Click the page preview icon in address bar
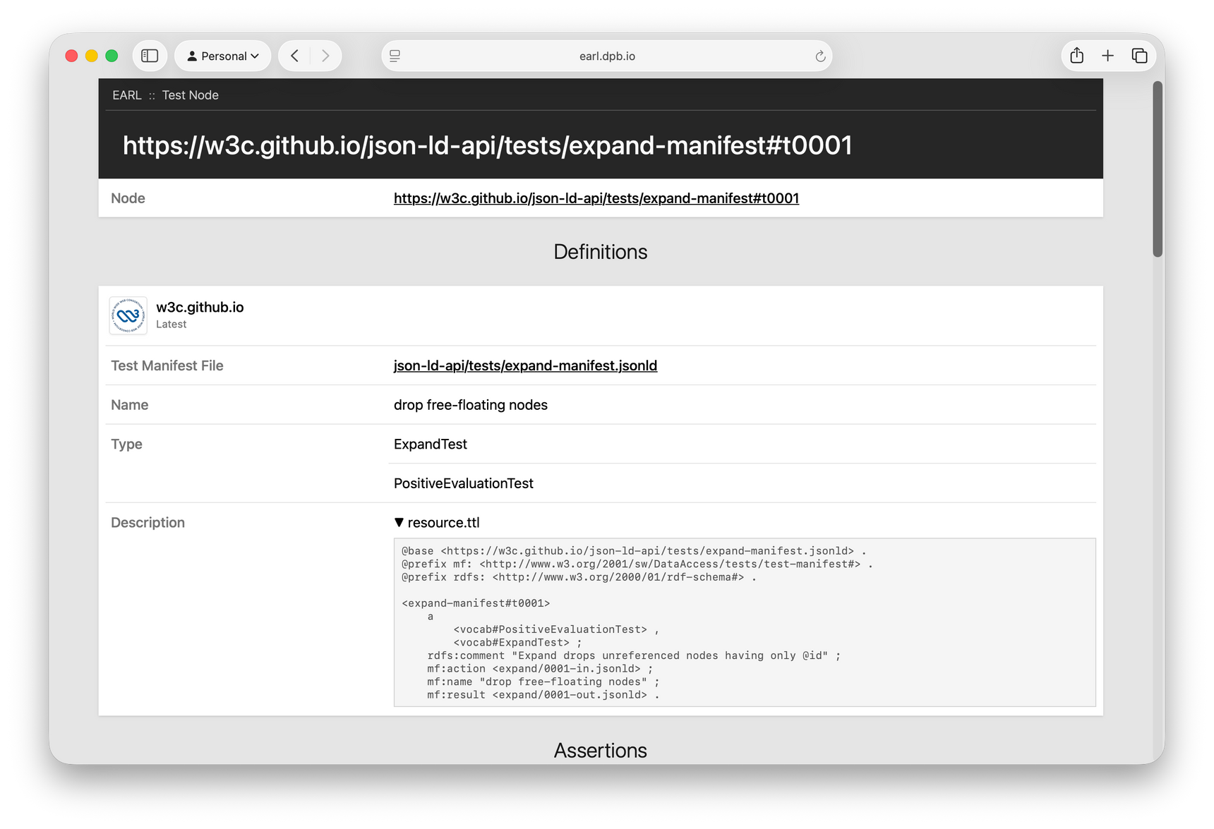 394,55
